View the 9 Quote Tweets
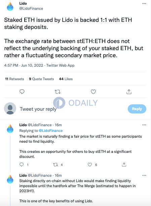The height and width of the screenshot is (206, 151). pyautogui.click(x=41, y=79)
